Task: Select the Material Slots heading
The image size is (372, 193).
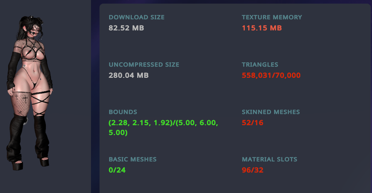Action: click(x=269, y=159)
